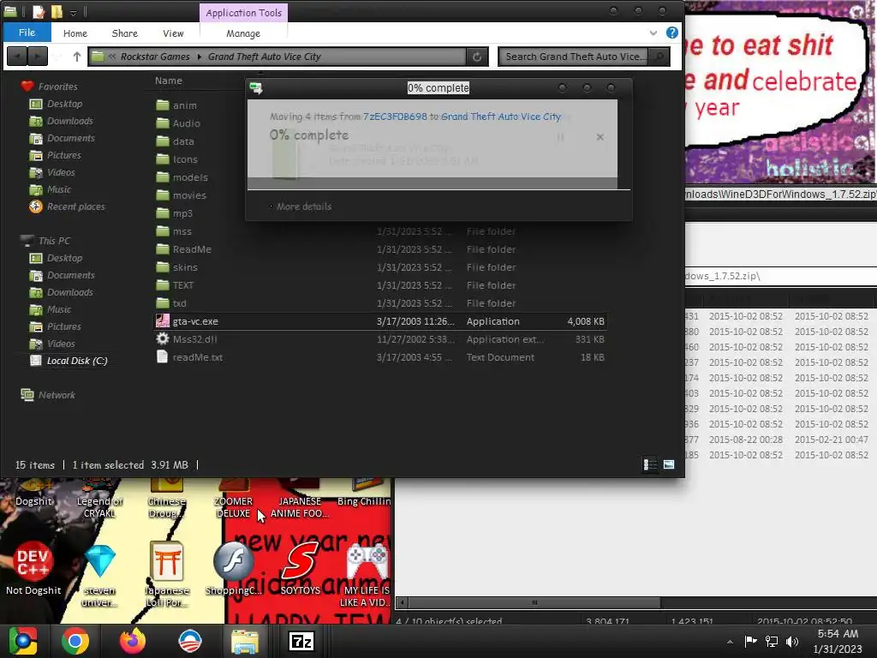This screenshot has width=877, height=658.
Task: Open Explorer help question mark icon
Action: tap(672, 33)
